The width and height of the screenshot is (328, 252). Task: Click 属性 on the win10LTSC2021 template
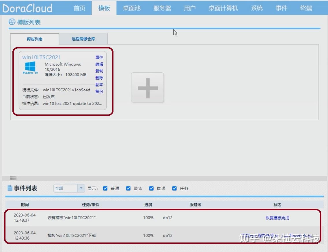99,57
